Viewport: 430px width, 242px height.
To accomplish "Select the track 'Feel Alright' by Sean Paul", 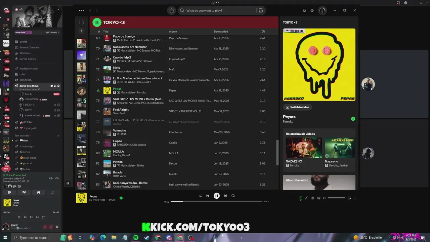I will click(184, 111).
